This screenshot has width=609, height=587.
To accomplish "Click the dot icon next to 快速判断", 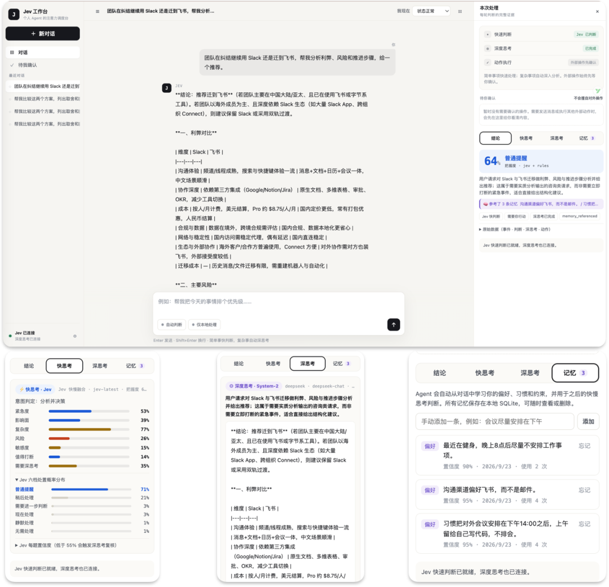I will [487, 34].
